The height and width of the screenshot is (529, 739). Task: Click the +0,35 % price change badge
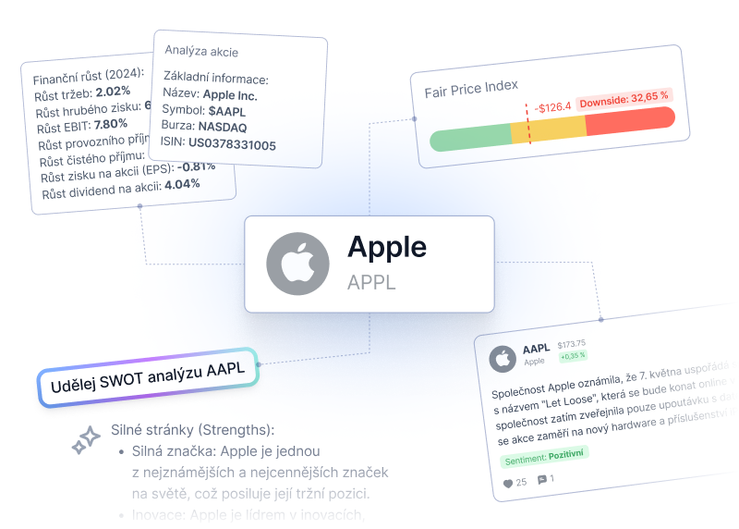tap(573, 356)
